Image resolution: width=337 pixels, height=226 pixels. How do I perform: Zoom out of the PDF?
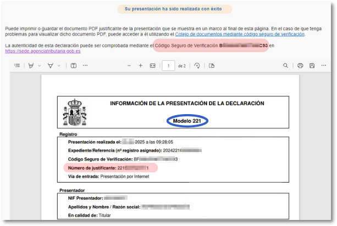click(x=129, y=65)
